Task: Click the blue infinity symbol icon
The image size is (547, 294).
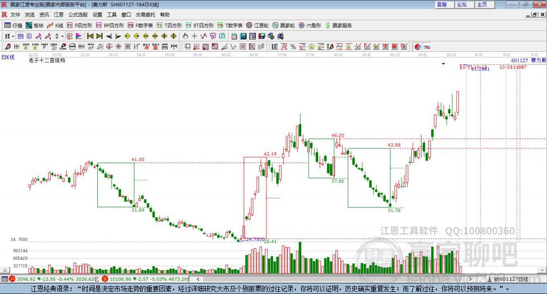Action: tap(427, 46)
